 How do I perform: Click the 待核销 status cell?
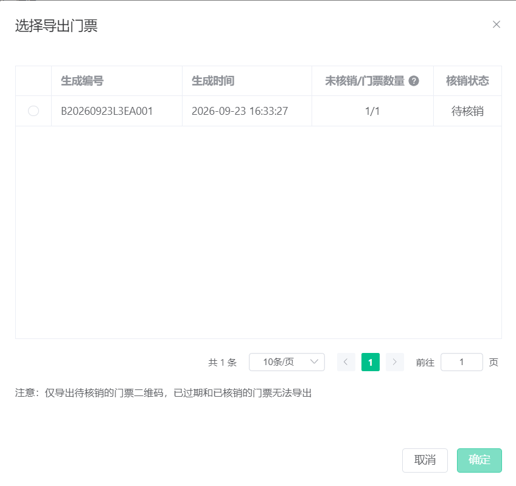tap(467, 111)
